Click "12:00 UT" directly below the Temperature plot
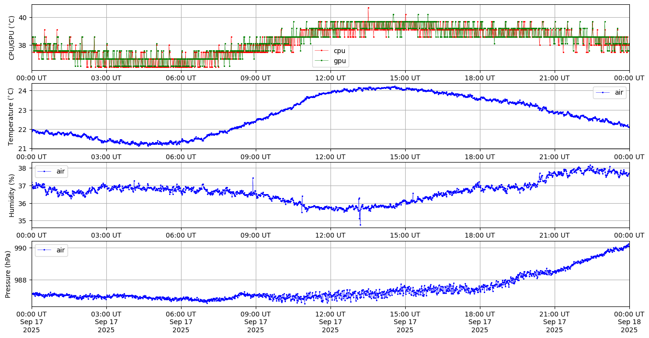Image resolution: width=649 pixels, height=338 pixels. coord(330,156)
